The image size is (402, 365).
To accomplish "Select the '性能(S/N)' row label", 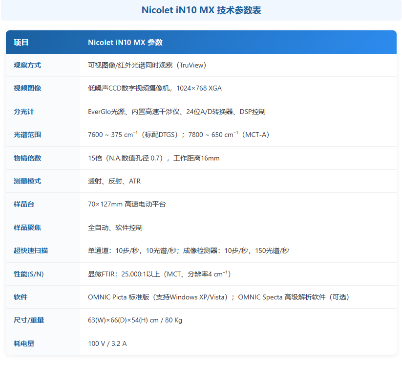I will (28, 274).
